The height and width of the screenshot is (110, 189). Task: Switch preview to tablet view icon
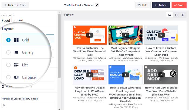[176, 15]
